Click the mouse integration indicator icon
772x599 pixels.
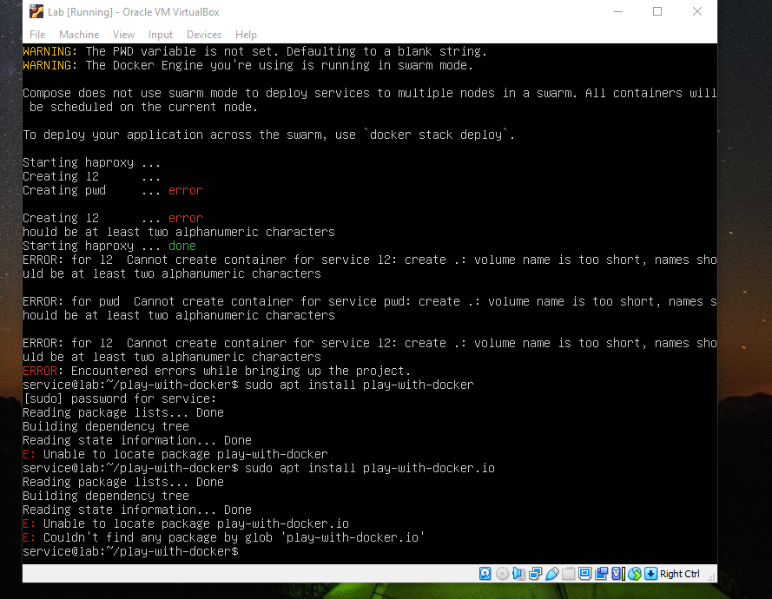point(635,574)
